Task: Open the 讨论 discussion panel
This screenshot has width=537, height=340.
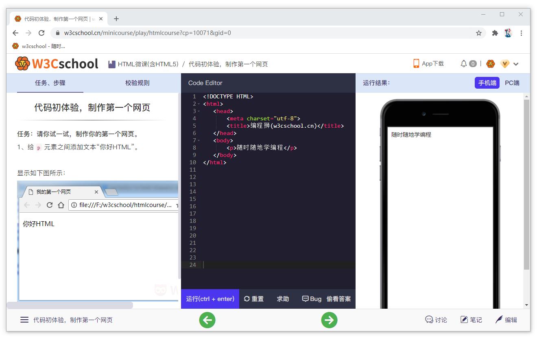Action: point(436,320)
